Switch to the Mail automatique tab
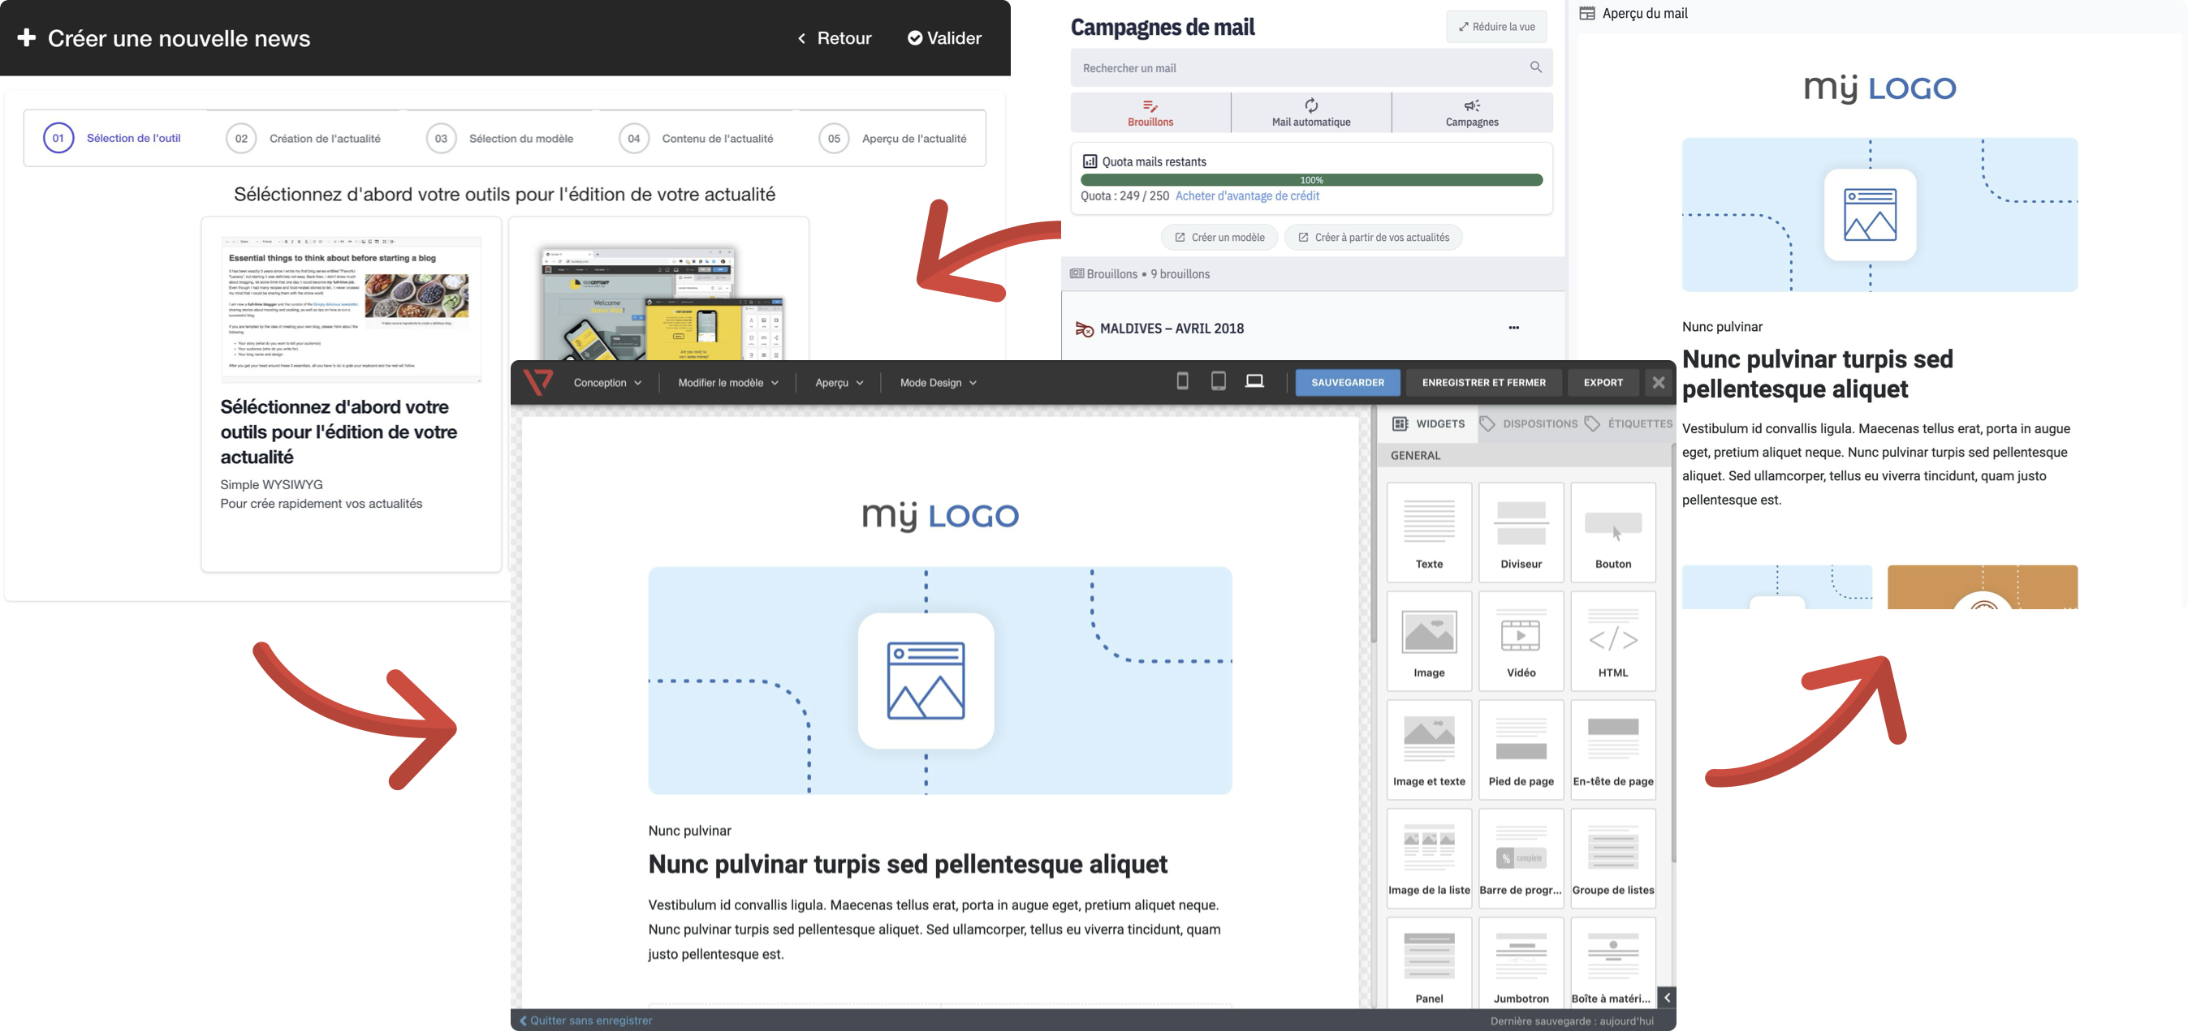The height and width of the screenshot is (1031, 2188). point(1310,113)
